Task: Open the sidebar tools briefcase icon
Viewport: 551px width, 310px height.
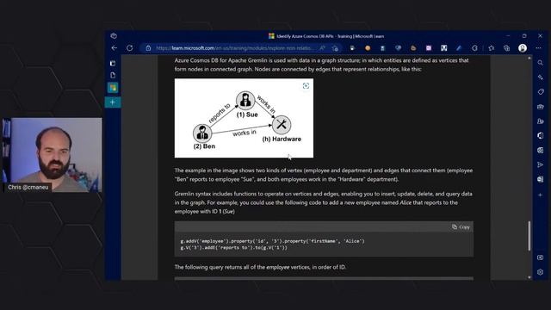Action: tap(541, 107)
